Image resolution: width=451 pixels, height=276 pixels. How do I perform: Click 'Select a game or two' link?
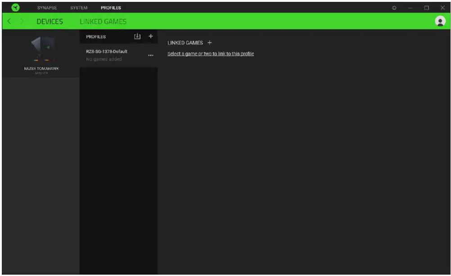tap(211, 54)
